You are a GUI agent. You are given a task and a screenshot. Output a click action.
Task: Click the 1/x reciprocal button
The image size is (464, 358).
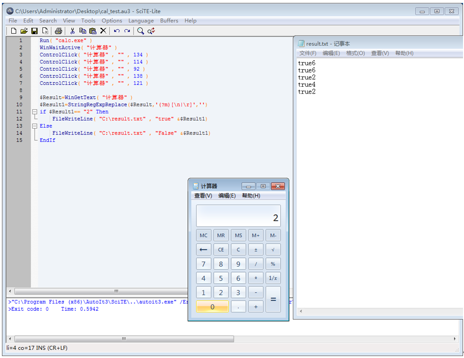click(273, 278)
